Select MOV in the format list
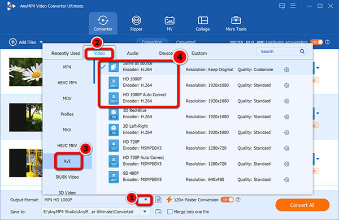Viewport: 339px width, 220px height. tap(67, 98)
